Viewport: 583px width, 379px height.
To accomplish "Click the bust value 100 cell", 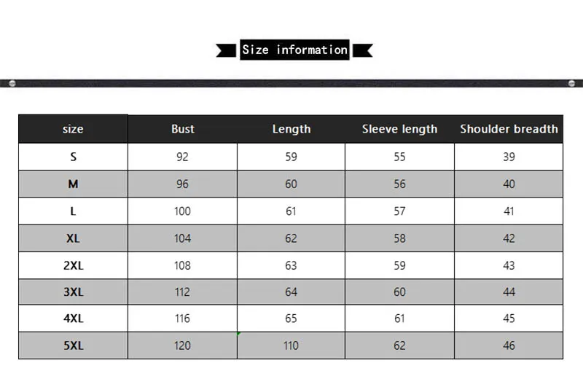I will pos(183,211).
